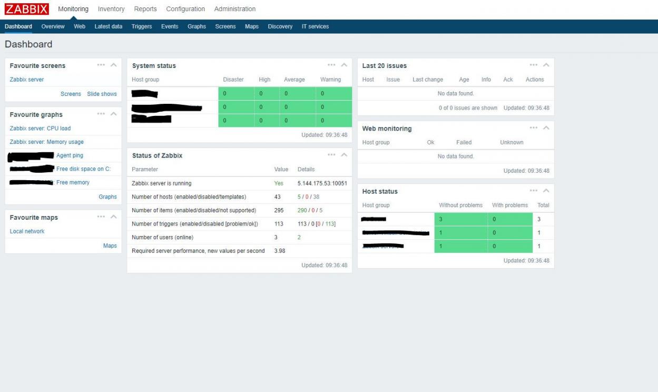
Task: Click the hosts count value 43
Action: point(278,197)
